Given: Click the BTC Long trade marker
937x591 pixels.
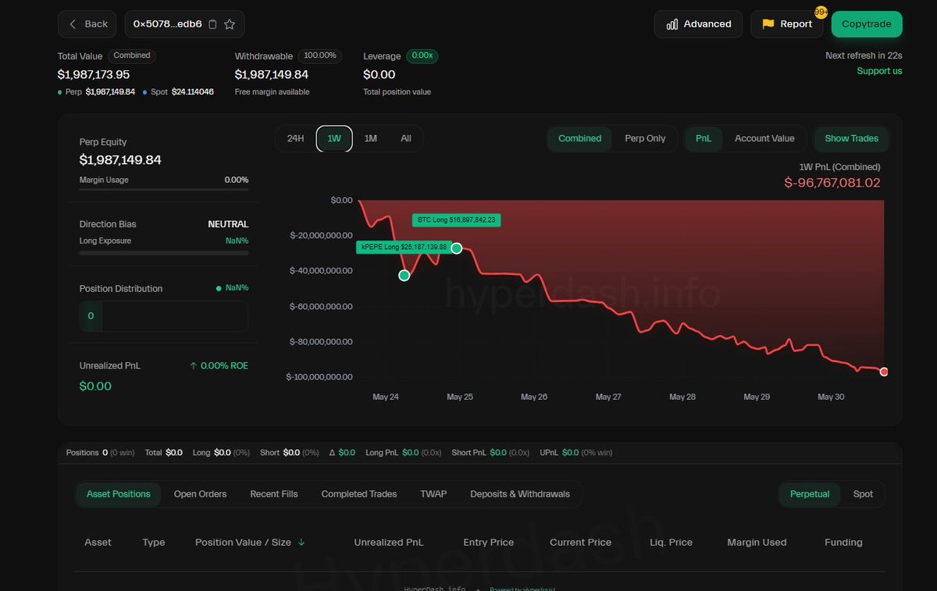Looking at the screenshot, I should (x=457, y=248).
